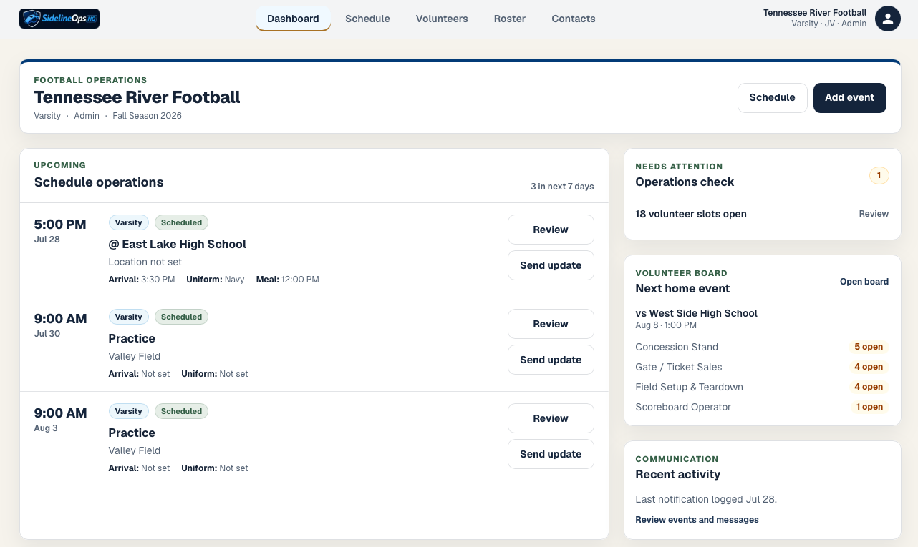Send update for Aug 3 Practice
This screenshot has width=918, height=547.
[x=551, y=454]
